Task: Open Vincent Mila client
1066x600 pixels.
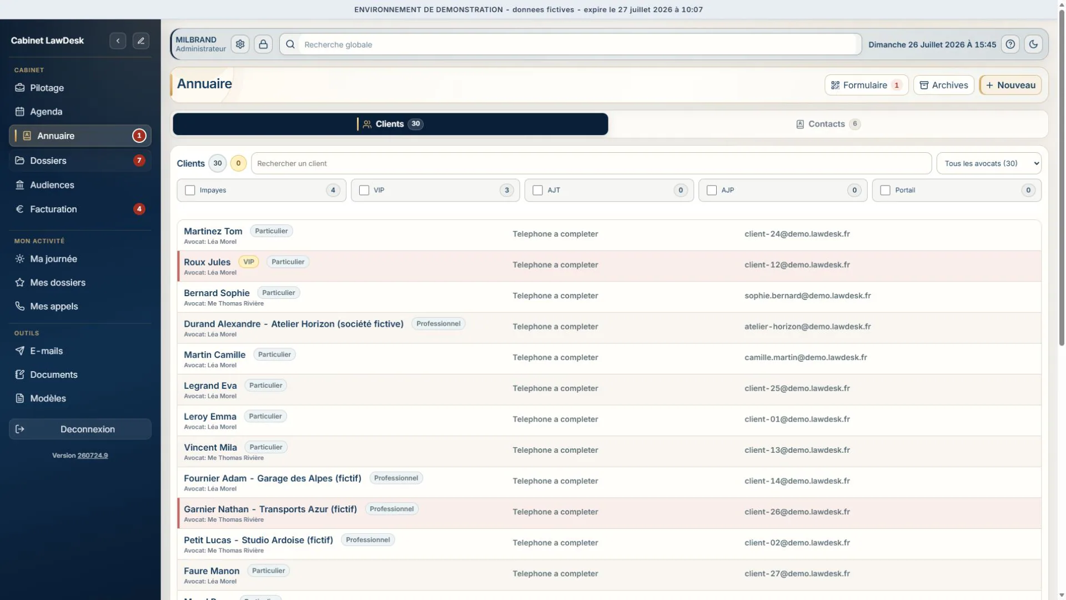Action: point(210,447)
